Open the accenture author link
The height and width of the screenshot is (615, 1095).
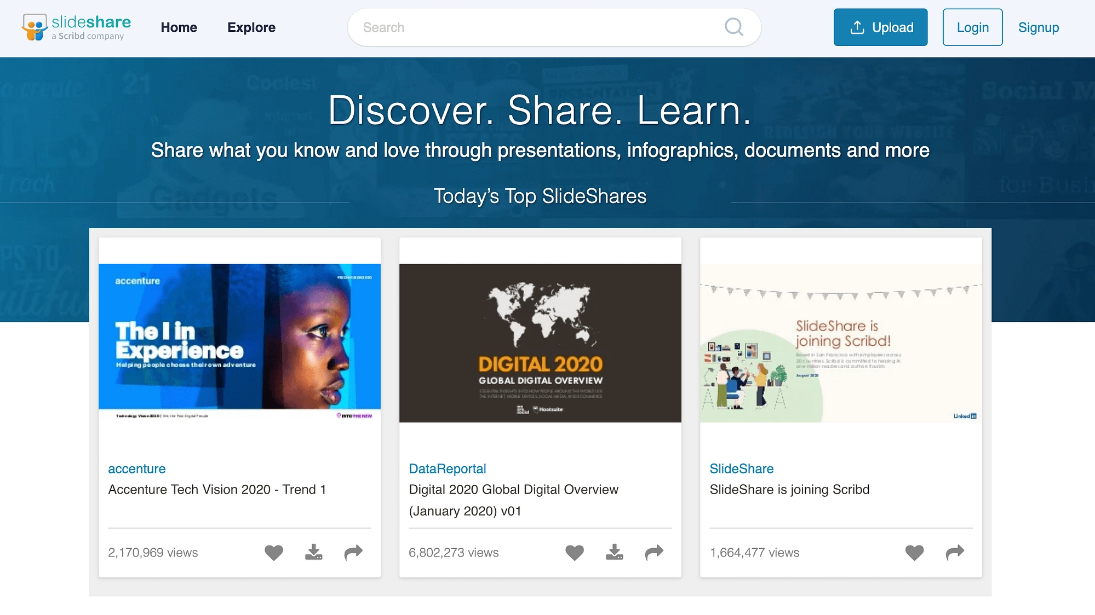(x=136, y=469)
